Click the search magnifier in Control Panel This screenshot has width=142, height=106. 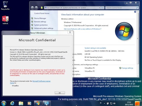pos(137,8)
